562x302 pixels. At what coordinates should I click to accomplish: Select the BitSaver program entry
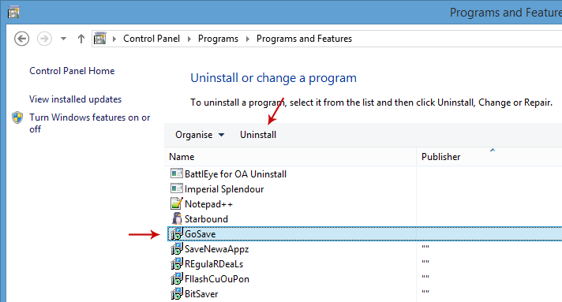pos(201,294)
